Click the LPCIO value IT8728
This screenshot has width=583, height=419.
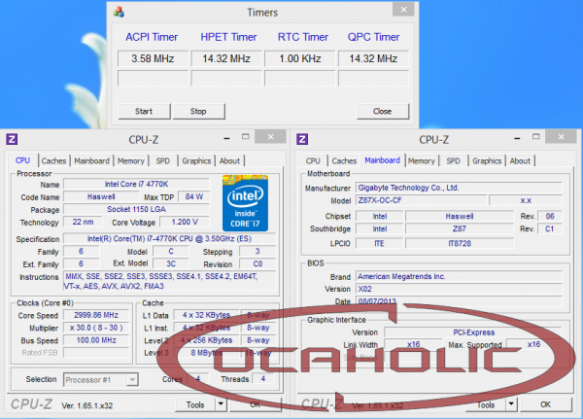[460, 243]
